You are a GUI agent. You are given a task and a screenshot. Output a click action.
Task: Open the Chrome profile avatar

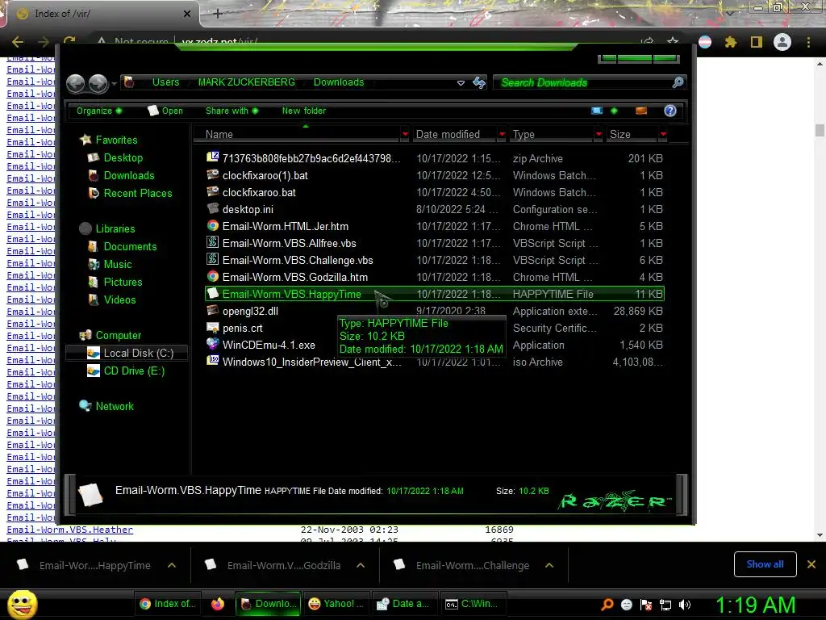[782, 42]
